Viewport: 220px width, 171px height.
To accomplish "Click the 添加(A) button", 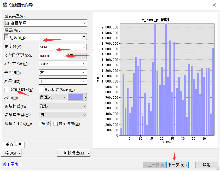I will tap(11, 153).
